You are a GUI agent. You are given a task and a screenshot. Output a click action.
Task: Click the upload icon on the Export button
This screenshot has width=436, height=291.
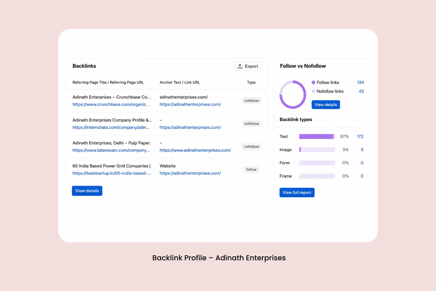240,66
